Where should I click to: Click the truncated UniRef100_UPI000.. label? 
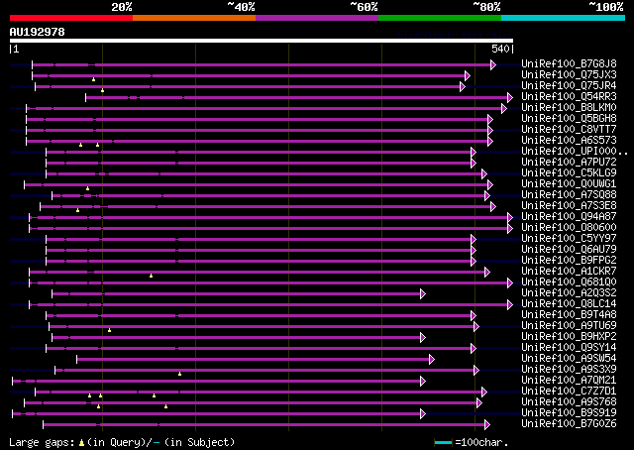575,151
